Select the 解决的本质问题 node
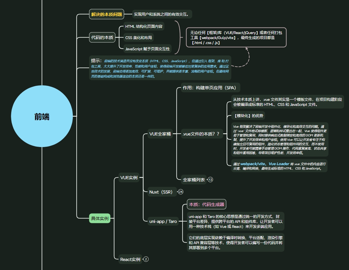 [x=106, y=14]
